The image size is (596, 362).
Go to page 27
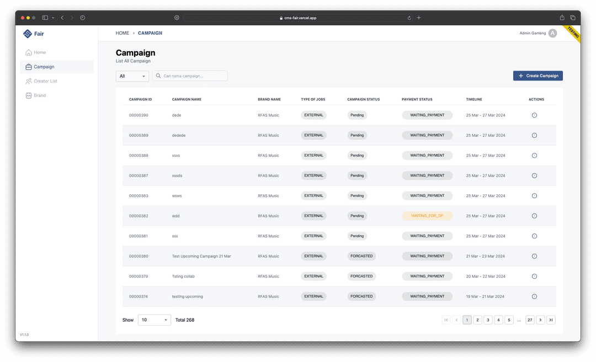coord(530,320)
